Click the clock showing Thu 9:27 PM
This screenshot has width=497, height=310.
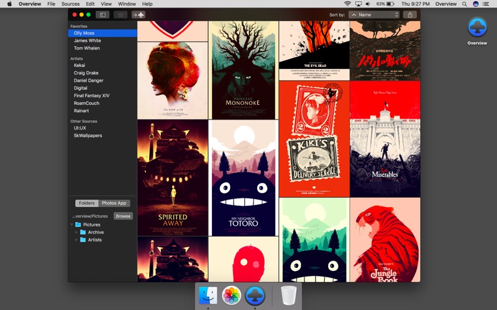[415, 4]
